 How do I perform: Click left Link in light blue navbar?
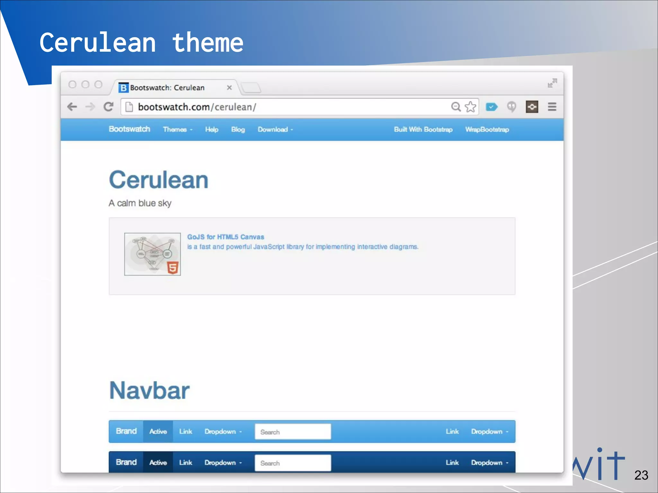tap(186, 431)
